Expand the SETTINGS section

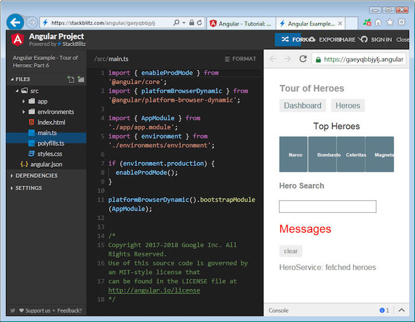click(26, 188)
